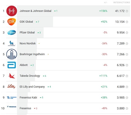Open the Johnson & Johnson Global page
The height and width of the screenshot is (115, 131).
(x=36, y=11)
